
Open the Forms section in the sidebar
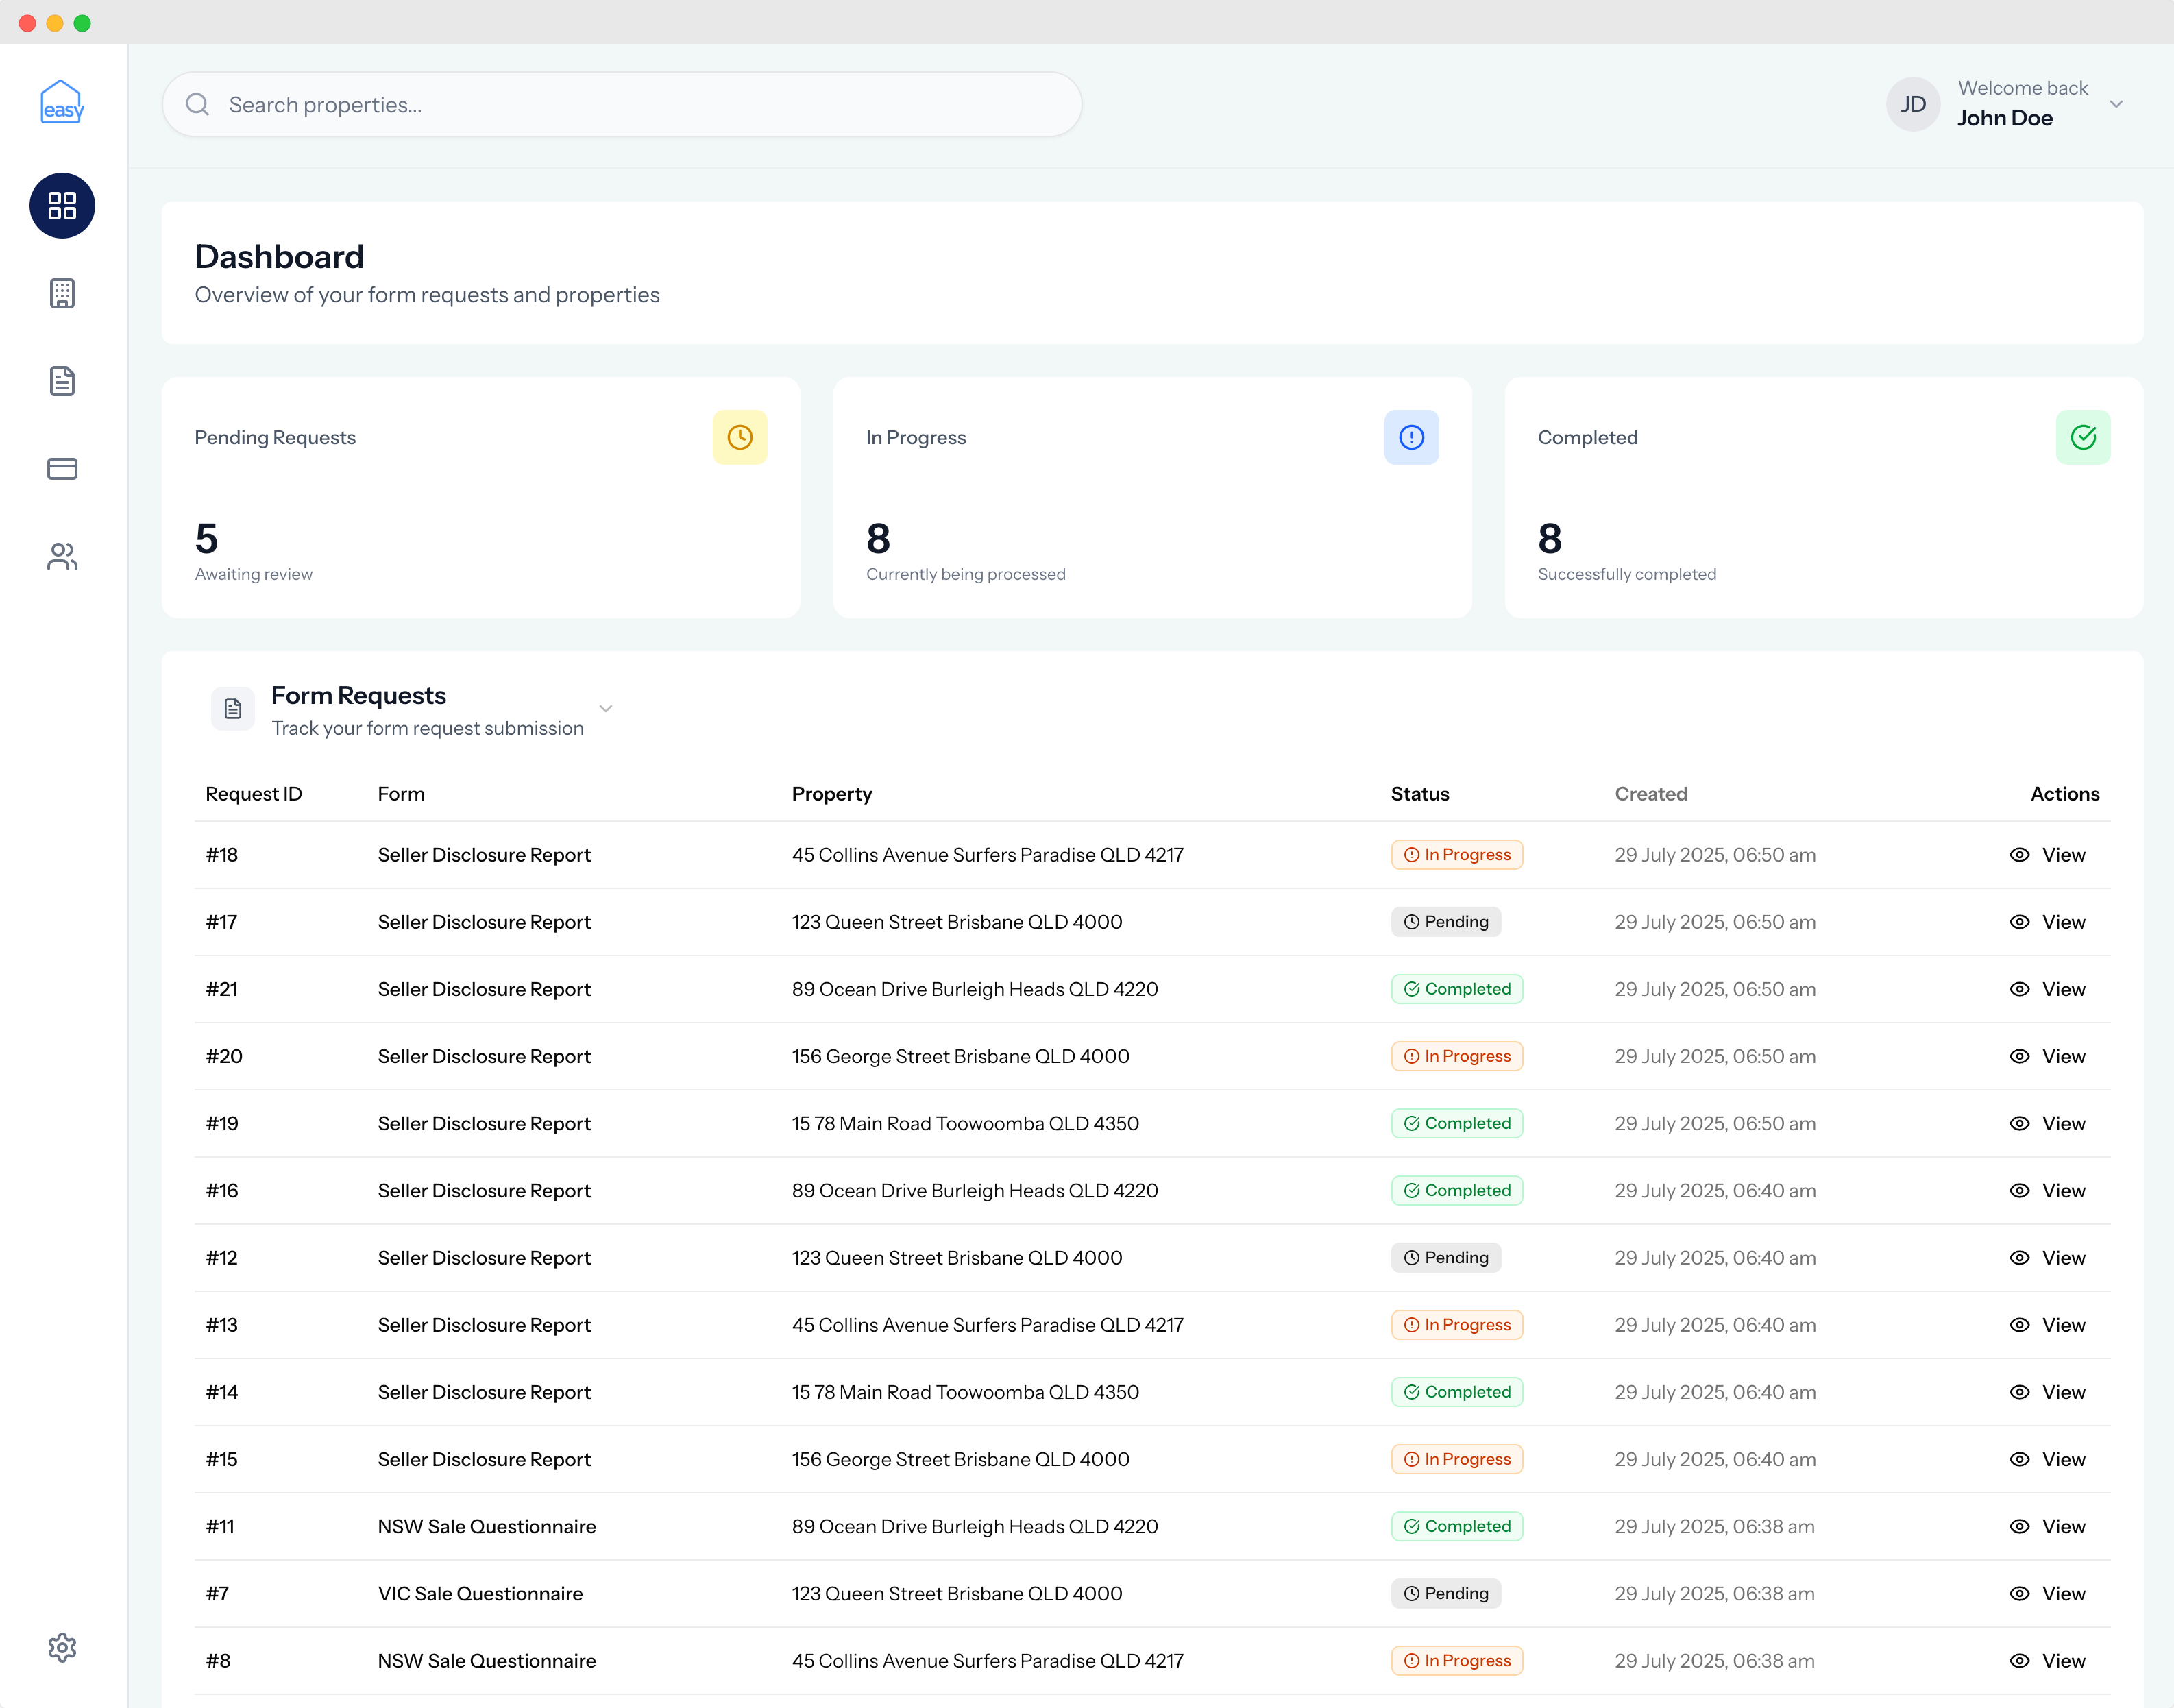tap(62, 381)
